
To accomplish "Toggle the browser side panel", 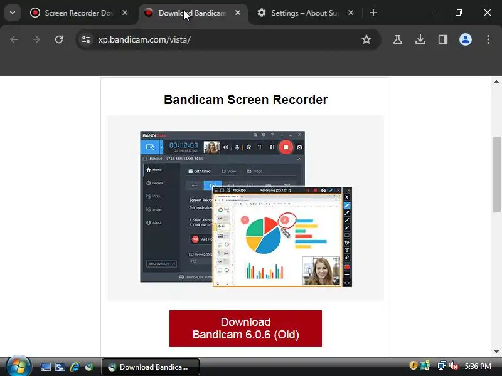I will 443,39.
